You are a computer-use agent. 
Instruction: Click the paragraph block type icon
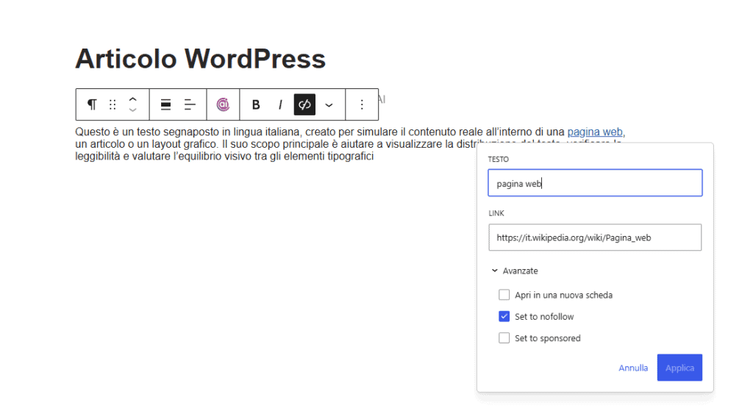tap(92, 104)
